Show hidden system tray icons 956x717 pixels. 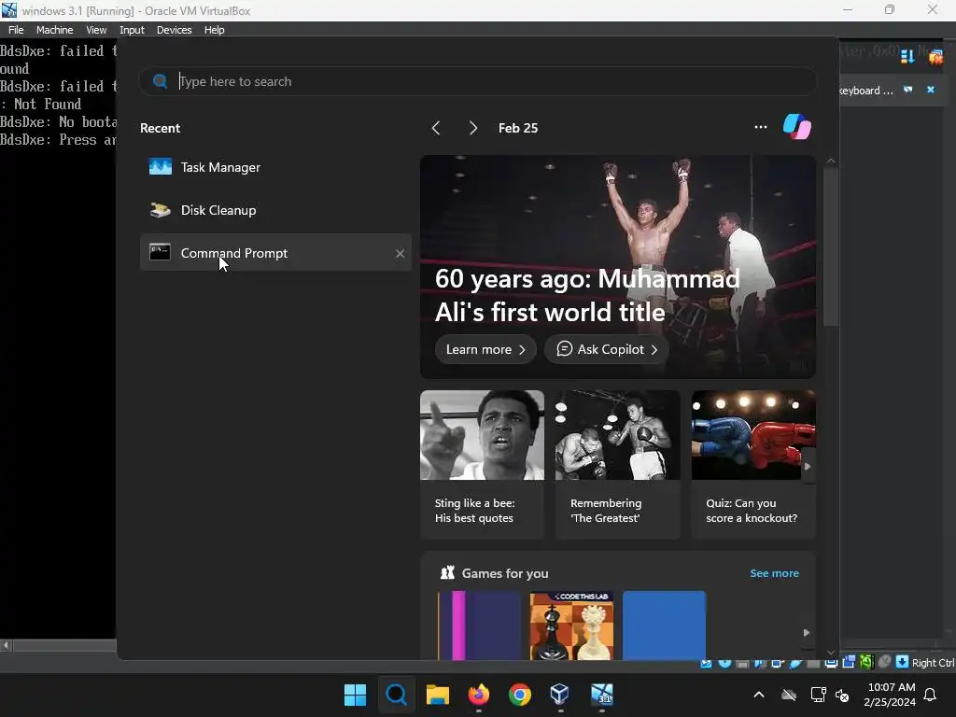point(759,695)
